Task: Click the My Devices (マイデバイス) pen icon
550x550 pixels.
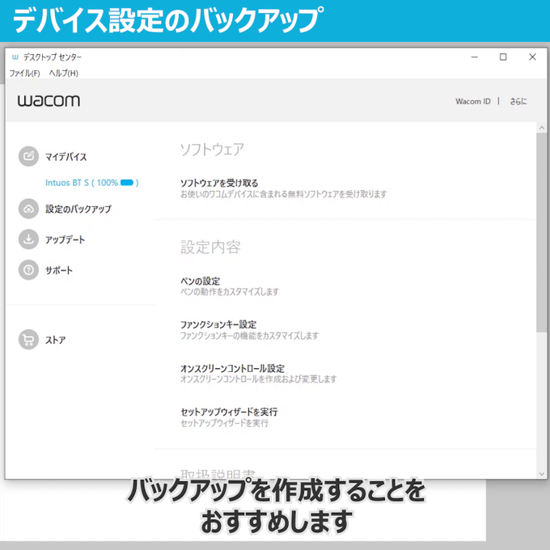Action: (x=28, y=156)
